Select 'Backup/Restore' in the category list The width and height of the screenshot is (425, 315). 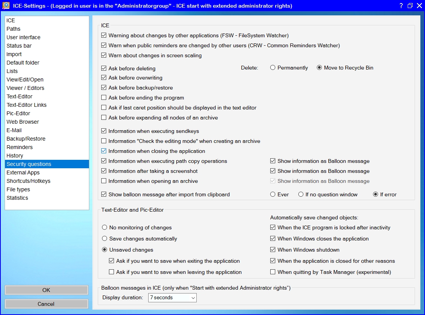[26, 139]
